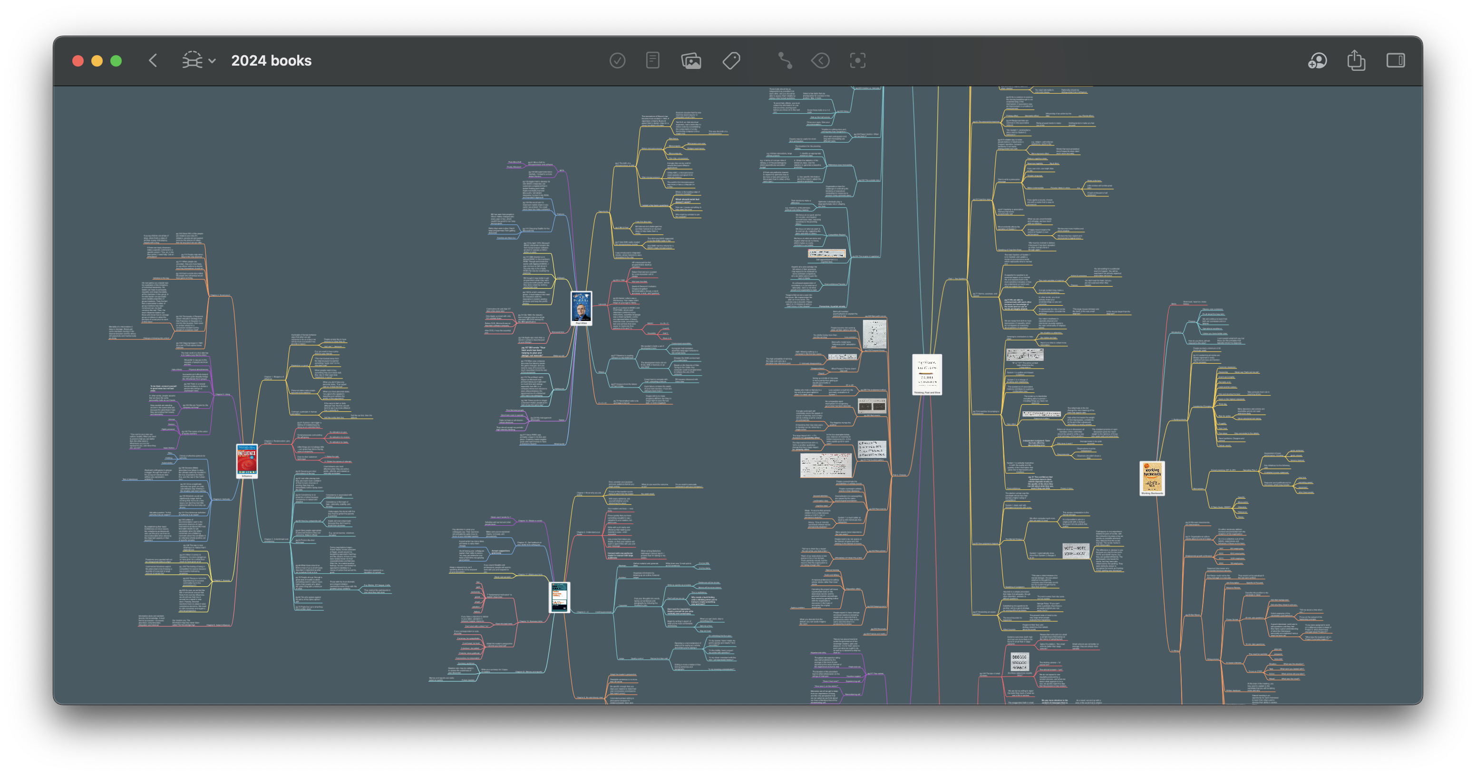Add a collaborator with the person icon

click(x=1317, y=60)
